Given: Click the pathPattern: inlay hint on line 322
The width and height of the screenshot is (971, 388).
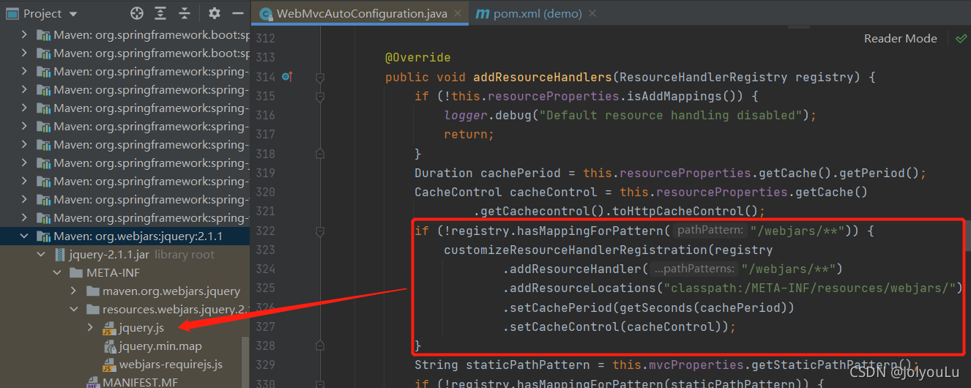Looking at the screenshot, I should pos(711,231).
